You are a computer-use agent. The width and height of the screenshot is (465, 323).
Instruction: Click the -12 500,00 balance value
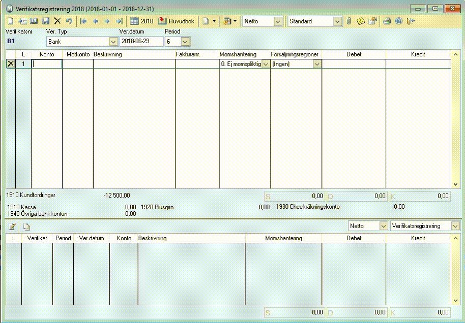coord(117,196)
